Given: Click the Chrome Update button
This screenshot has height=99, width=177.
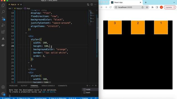Looking at the screenshot, I should point(170,7).
